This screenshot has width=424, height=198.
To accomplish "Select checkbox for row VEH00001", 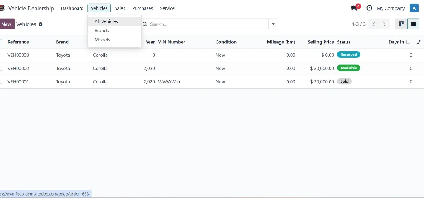I will (1, 81).
